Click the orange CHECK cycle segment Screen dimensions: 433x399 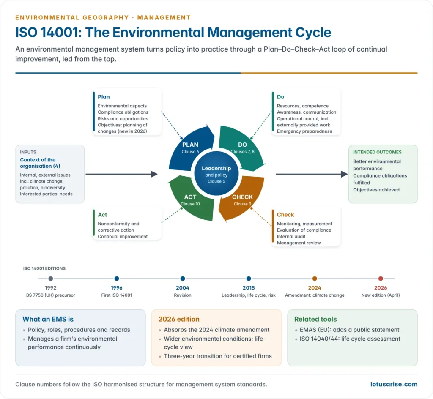pyautogui.click(x=242, y=200)
